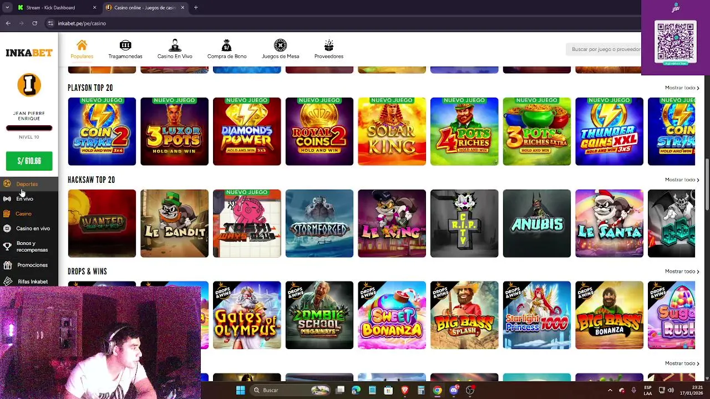Click the En vivo sidebar icon

point(7,198)
